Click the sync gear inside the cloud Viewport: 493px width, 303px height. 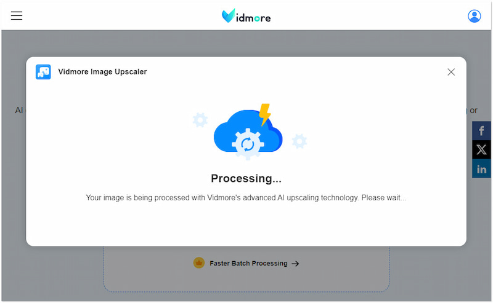click(247, 144)
